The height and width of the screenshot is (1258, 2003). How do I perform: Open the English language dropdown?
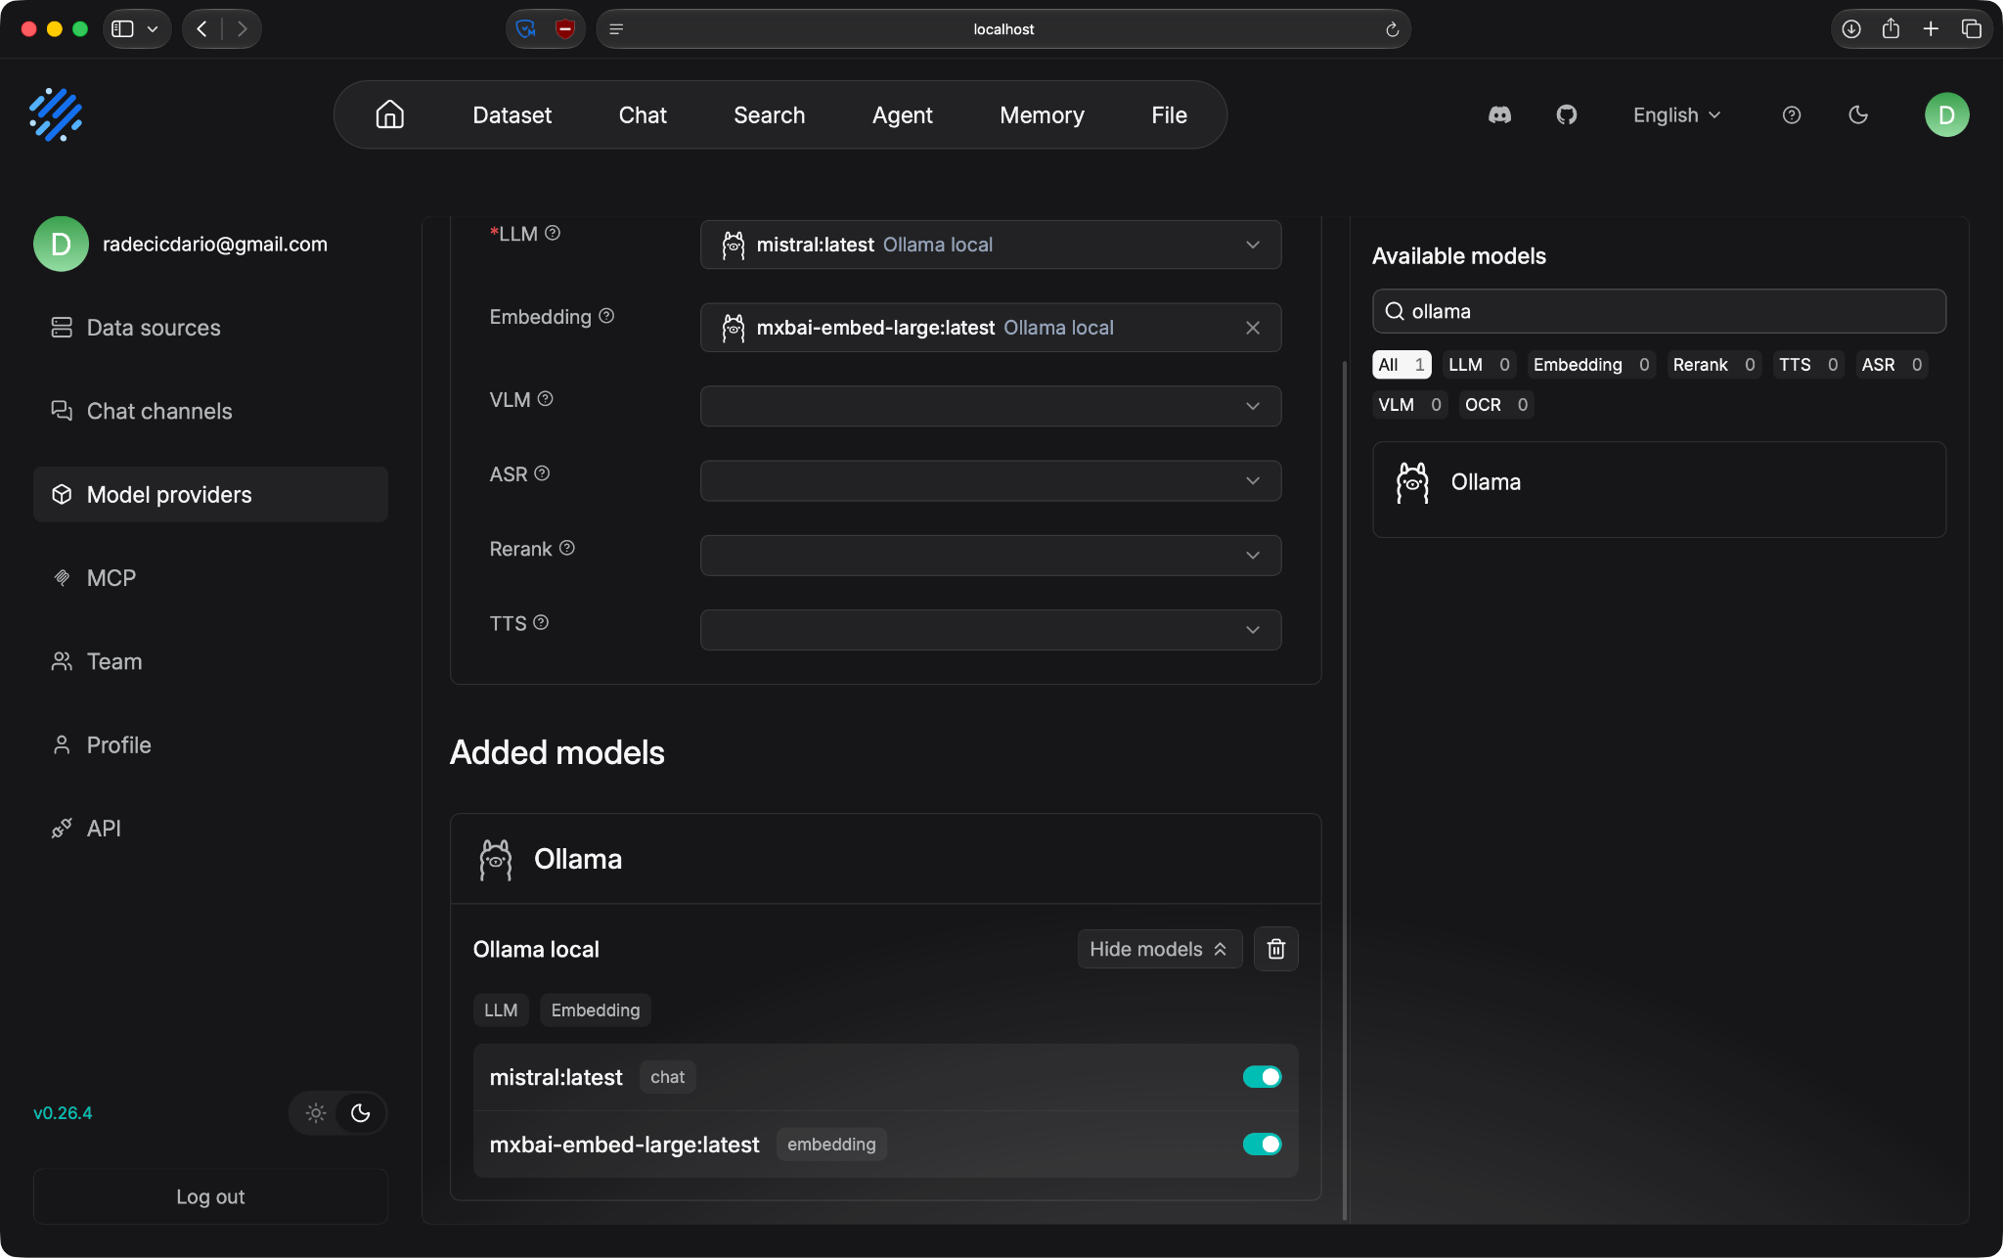[x=1676, y=114]
